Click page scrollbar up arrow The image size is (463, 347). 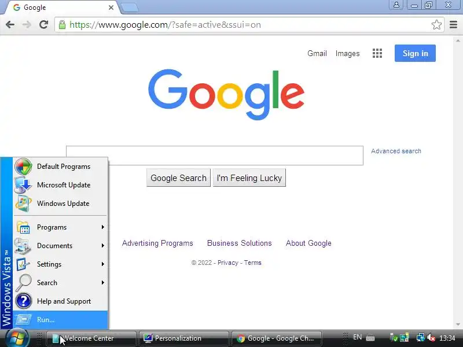(x=458, y=40)
